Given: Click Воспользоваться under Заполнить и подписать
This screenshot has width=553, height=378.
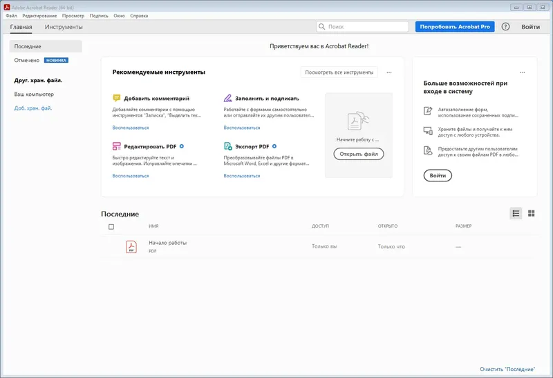Looking at the screenshot, I should 241,128.
